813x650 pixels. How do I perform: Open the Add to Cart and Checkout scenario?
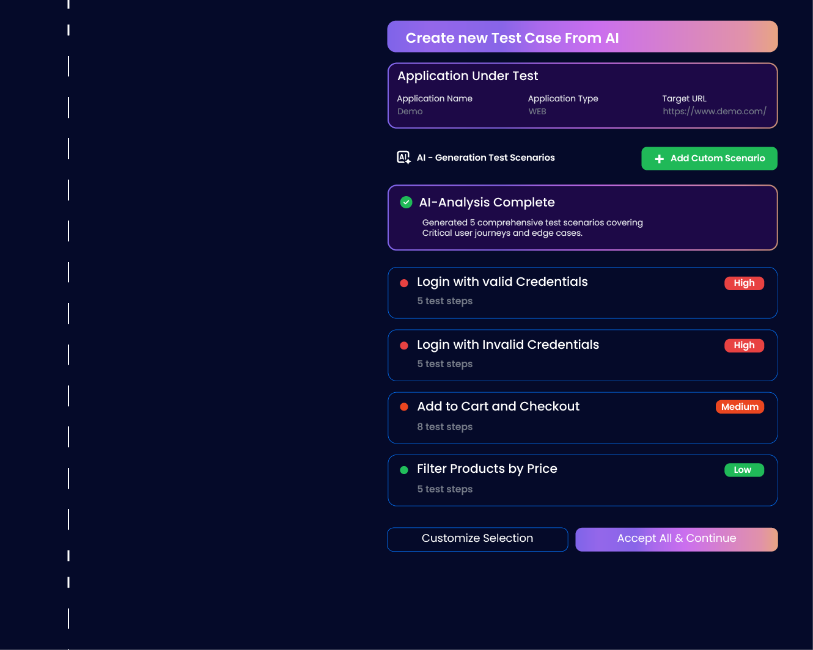(x=583, y=418)
